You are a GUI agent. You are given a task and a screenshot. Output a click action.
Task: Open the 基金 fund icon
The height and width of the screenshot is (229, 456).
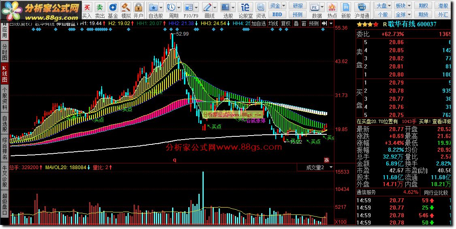coord(113,7)
